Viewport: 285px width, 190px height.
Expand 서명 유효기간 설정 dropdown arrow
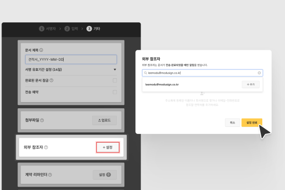(x=114, y=70)
